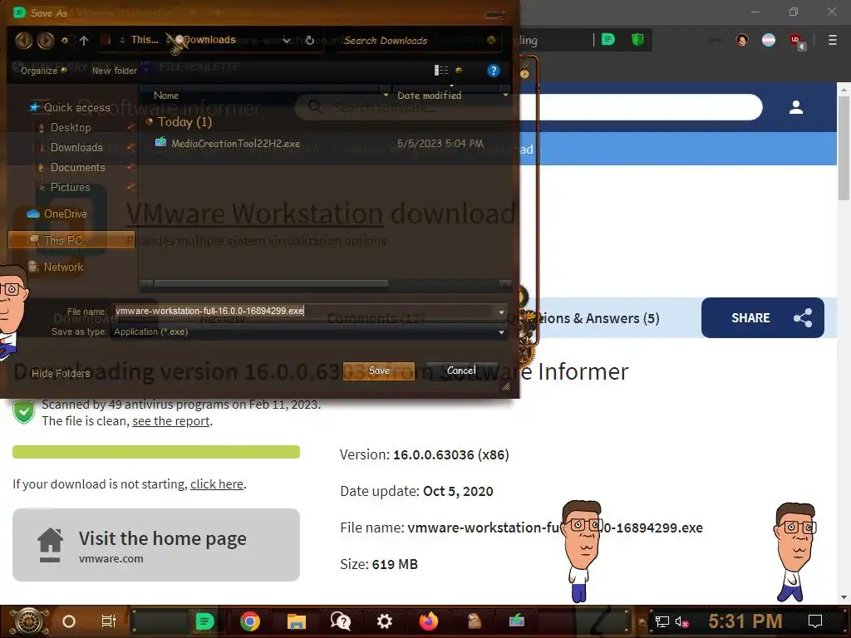This screenshot has height=638, width=851.
Task: Go forward in the Save As dialog
Action: point(46,40)
